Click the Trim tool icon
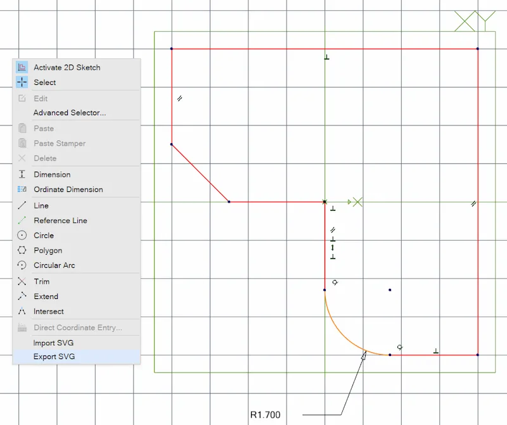 pos(22,281)
